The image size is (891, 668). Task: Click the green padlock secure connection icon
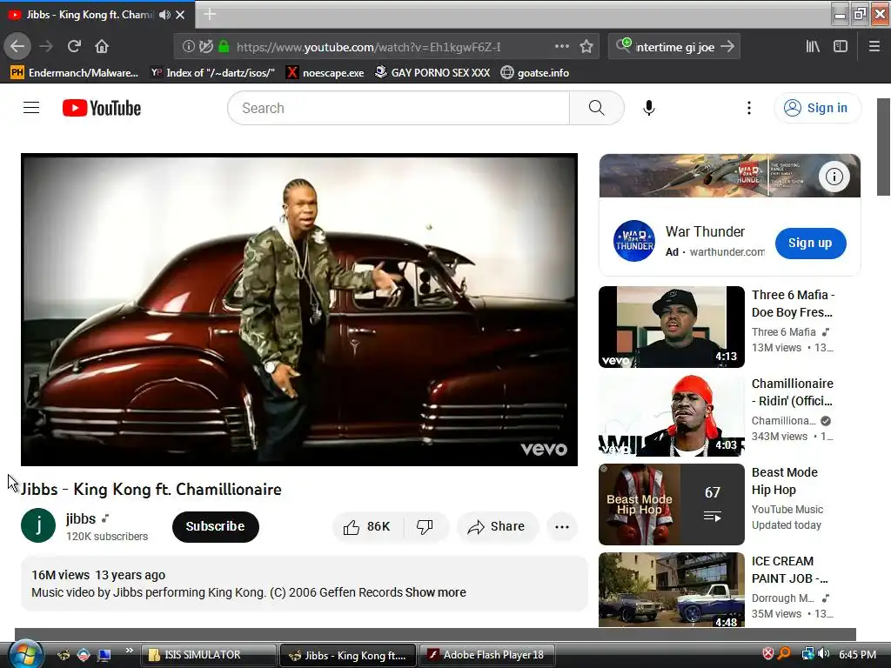click(x=224, y=47)
